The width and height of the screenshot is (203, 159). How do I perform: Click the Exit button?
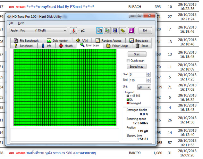coord(145,30)
